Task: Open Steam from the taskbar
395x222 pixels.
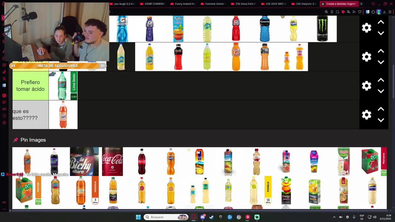Action: [x=211, y=217]
